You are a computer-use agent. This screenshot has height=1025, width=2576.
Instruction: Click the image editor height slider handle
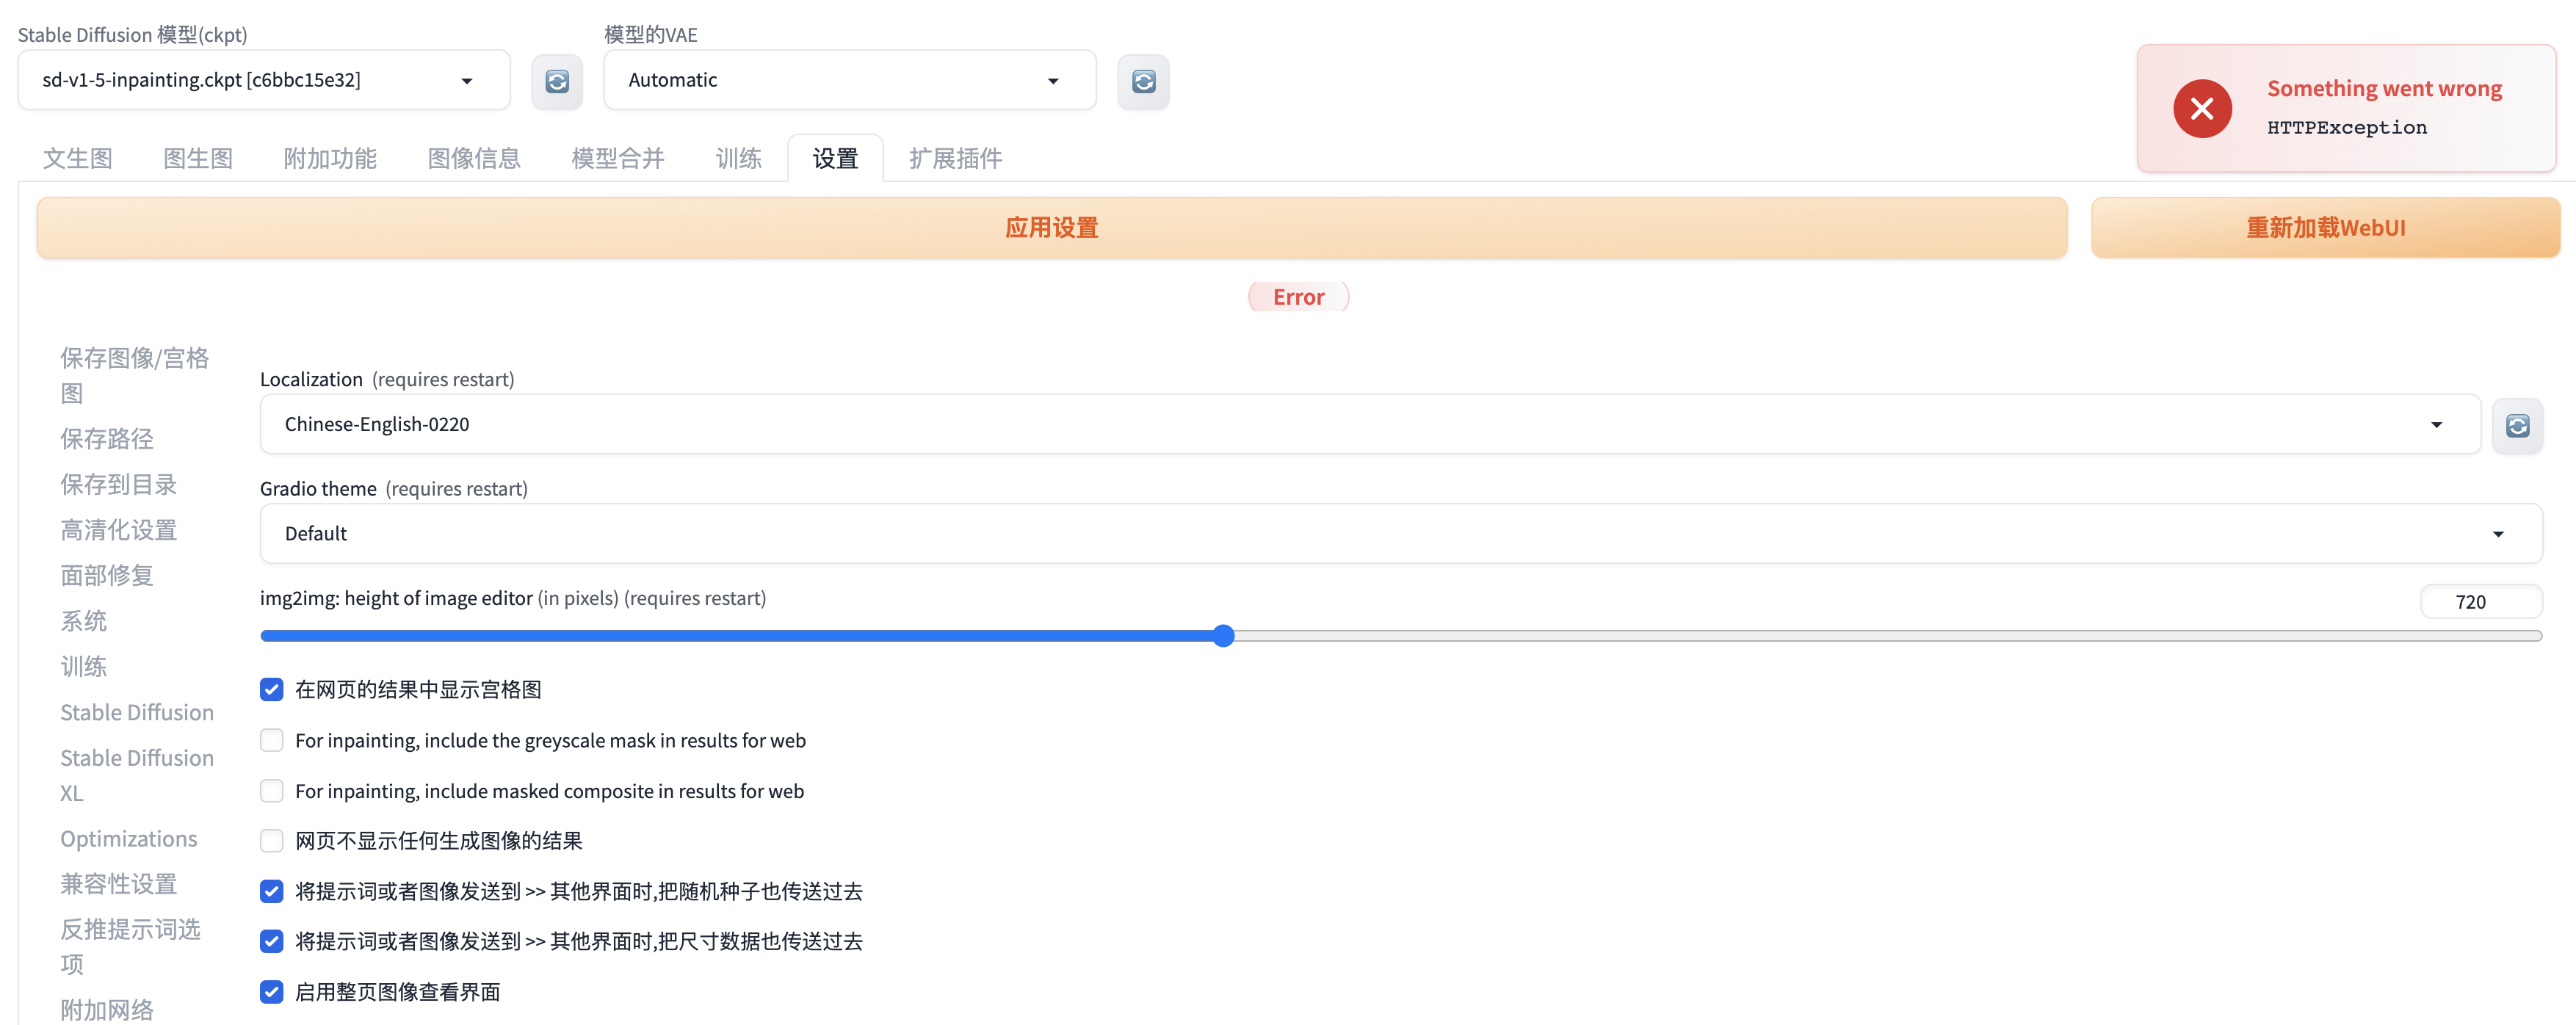1223,636
